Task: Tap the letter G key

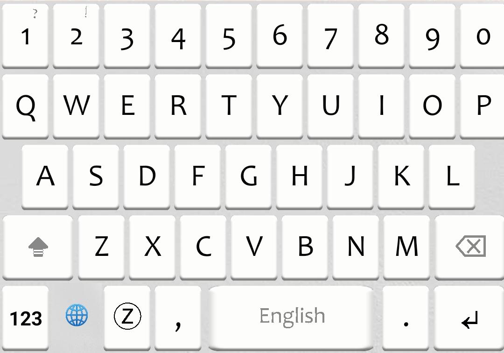Action: [x=248, y=176]
